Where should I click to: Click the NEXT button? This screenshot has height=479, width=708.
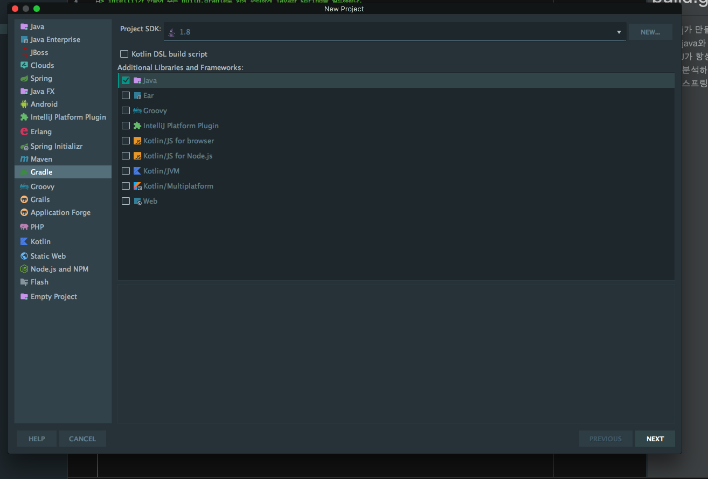[x=655, y=439]
